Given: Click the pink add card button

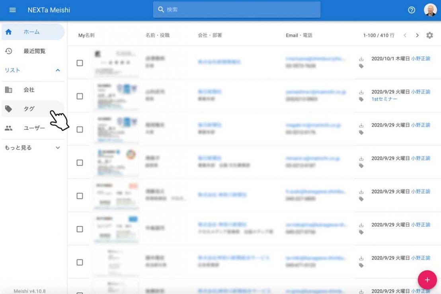Looking at the screenshot, I should [427, 280].
